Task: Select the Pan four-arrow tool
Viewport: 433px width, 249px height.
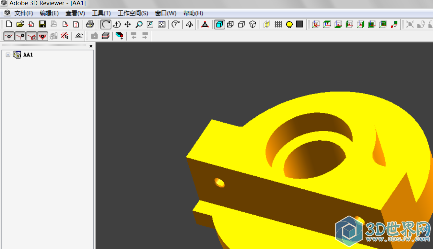Action: (x=128, y=24)
